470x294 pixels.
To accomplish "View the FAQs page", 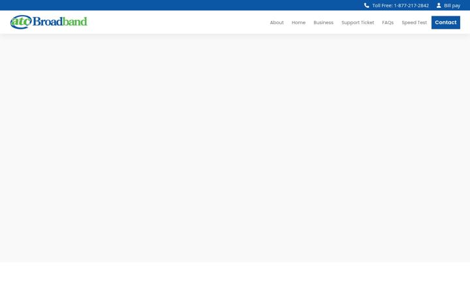I will [x=388, y=22].
